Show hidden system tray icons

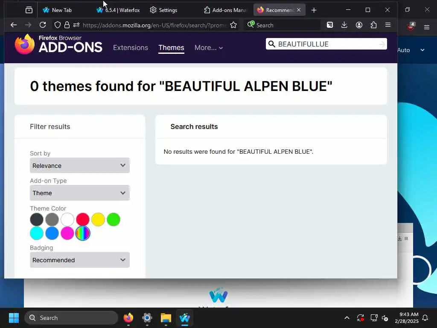tap(347, 318)
